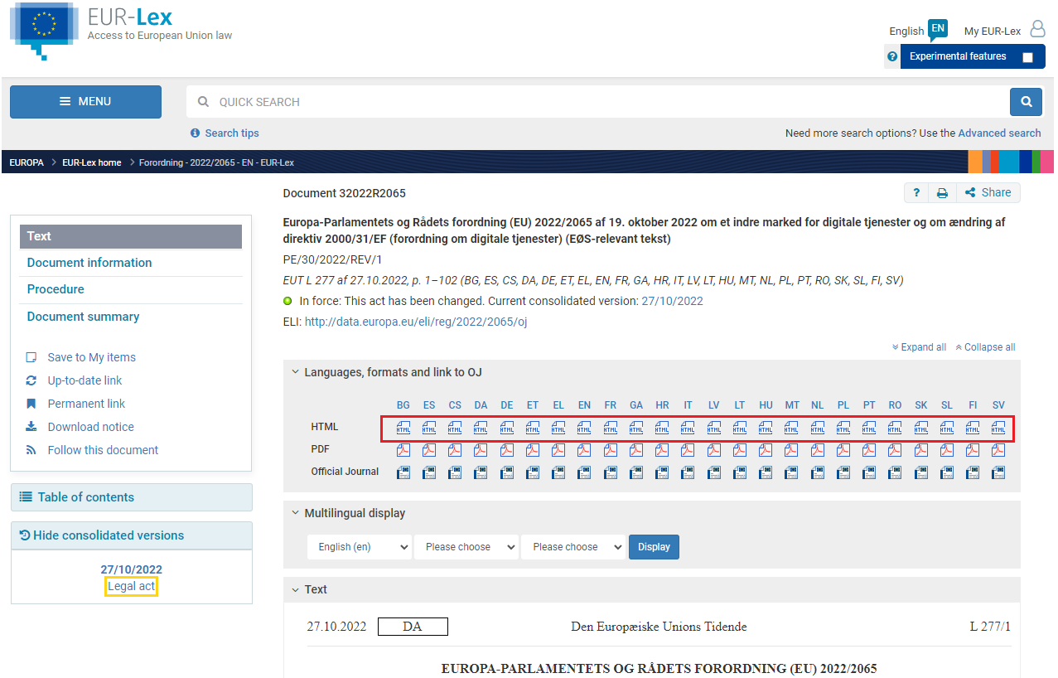The width and height of the screenshot is (1058, 678).
Task: Click the Swedish HTML version icon
Action: tap(998, 428)
